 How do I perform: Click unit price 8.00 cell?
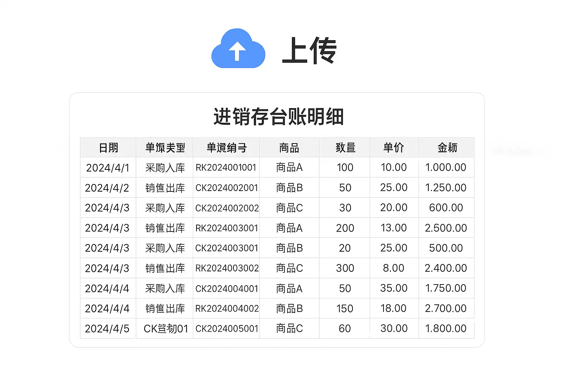[394, 268]
